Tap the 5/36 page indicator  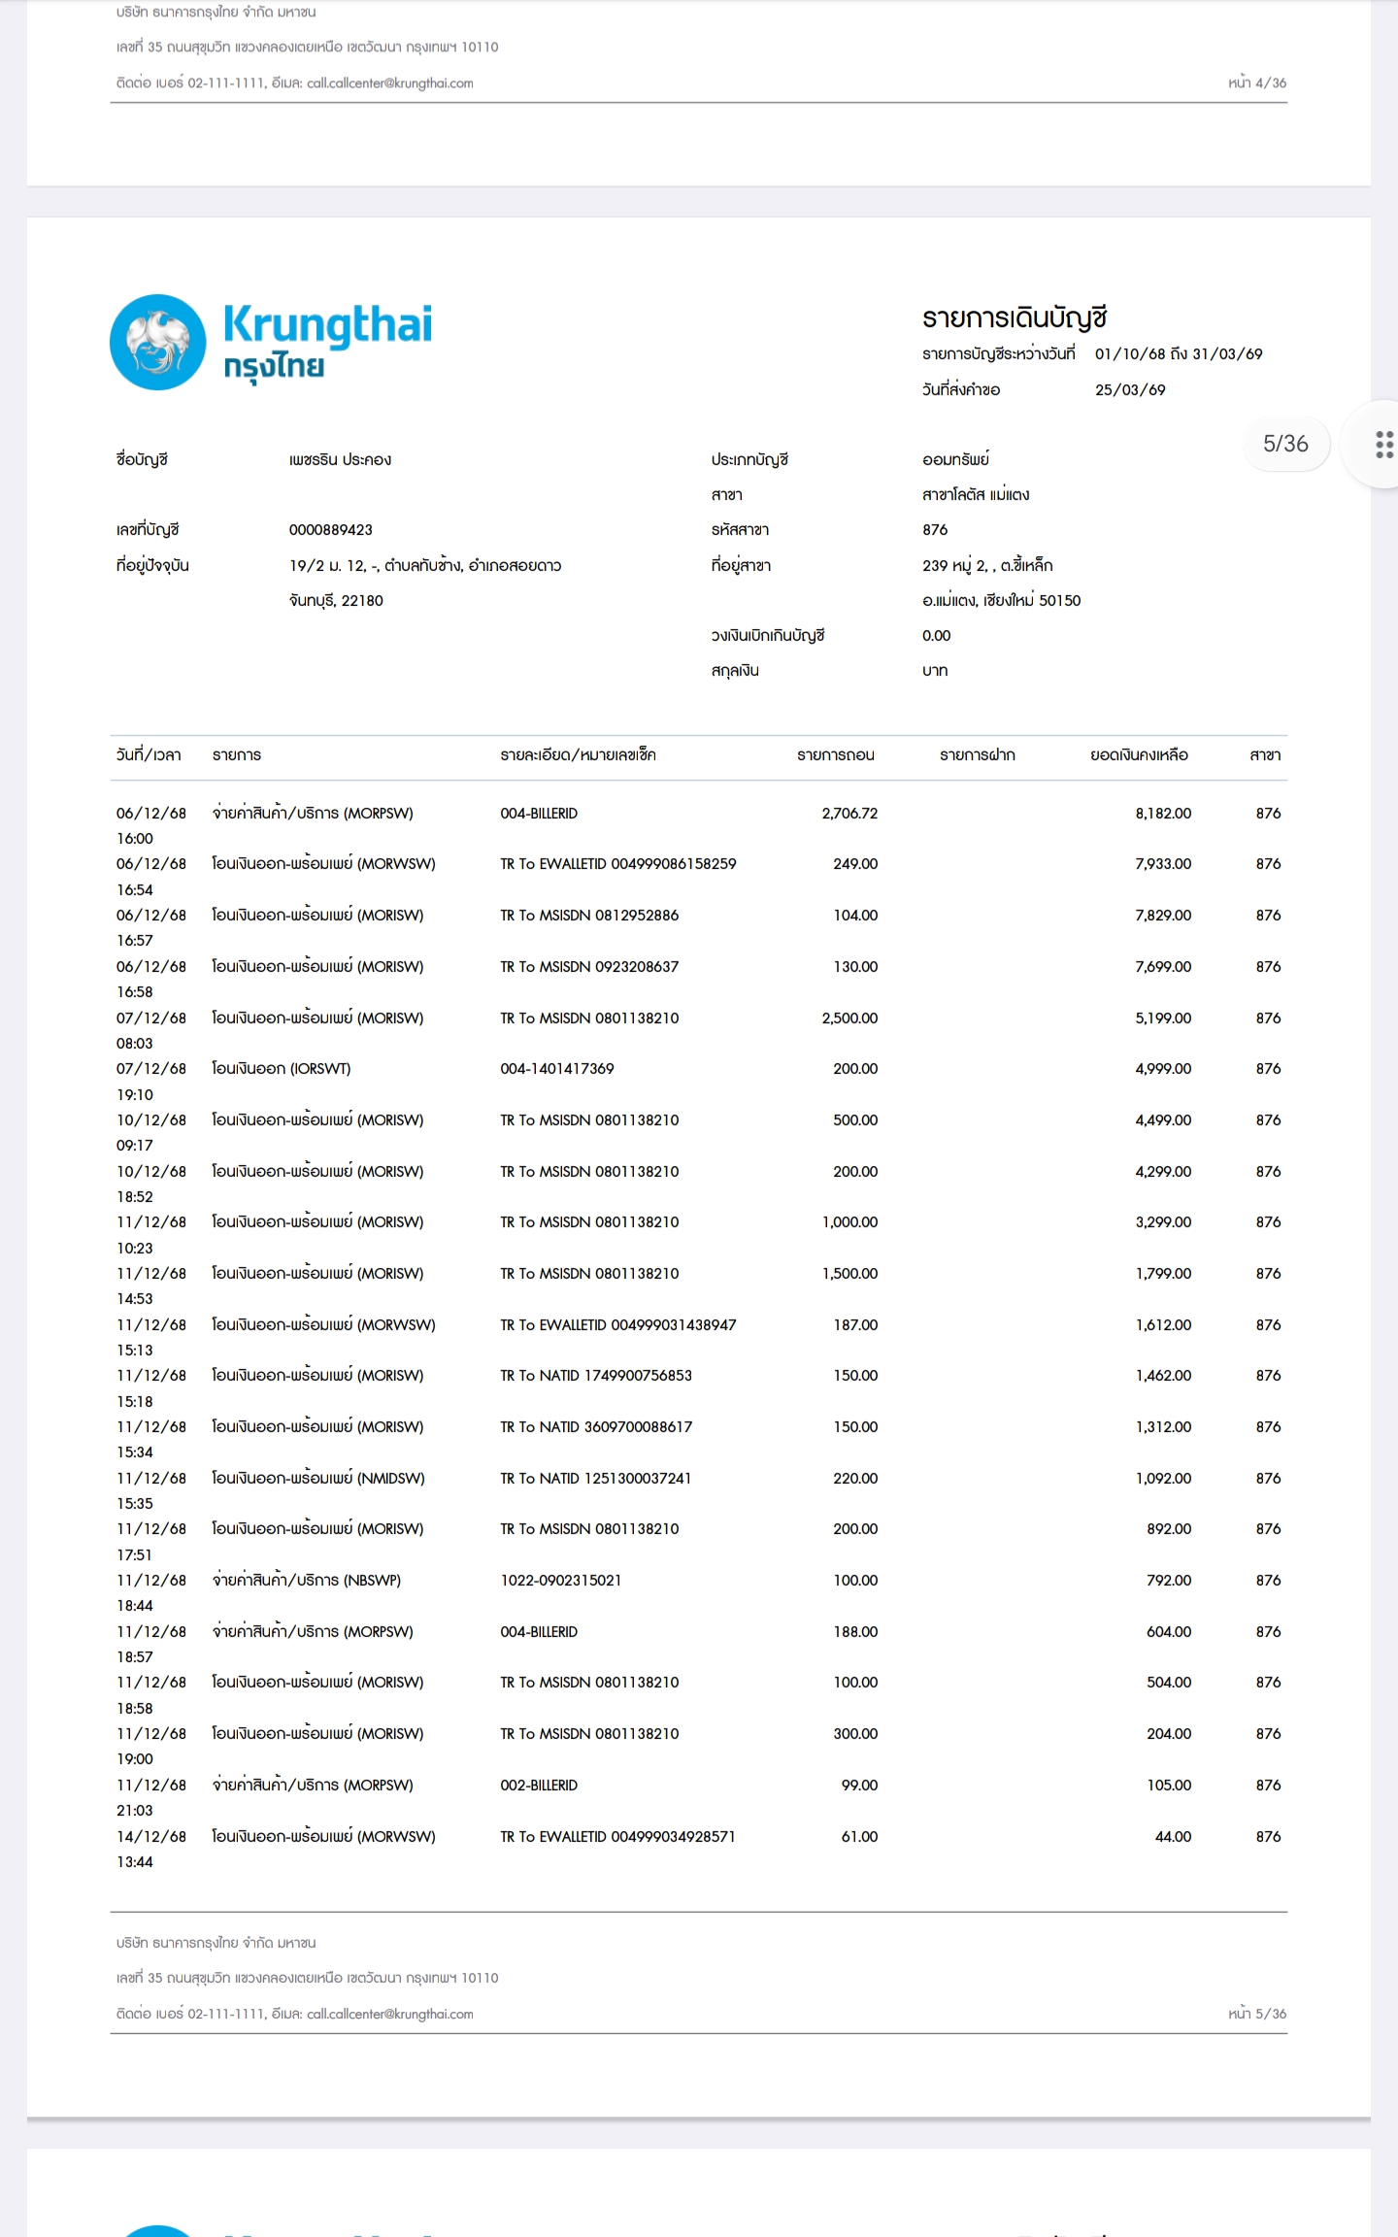(1284, 444)
